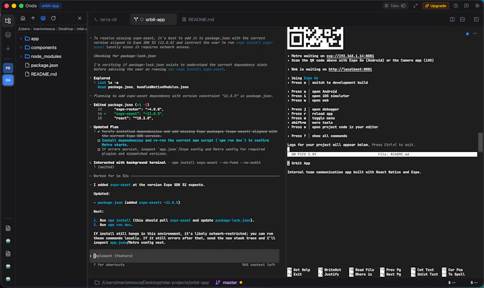Navigate up one folder level

click(x=33, y=18)
